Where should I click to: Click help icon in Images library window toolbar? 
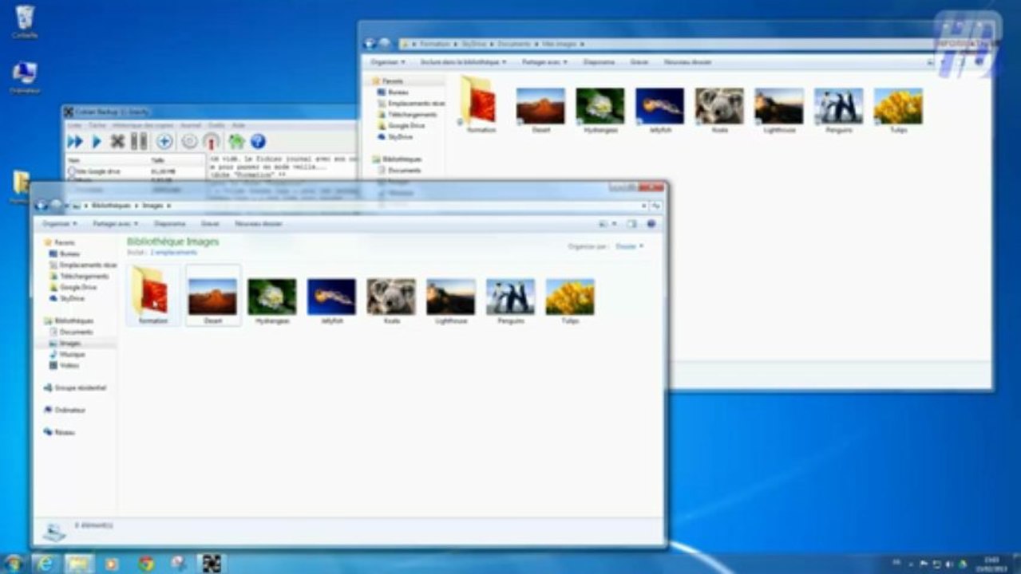tap(651, 224)
